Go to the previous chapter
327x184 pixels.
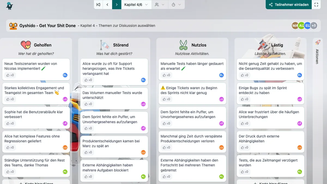(x=107, y=5)
